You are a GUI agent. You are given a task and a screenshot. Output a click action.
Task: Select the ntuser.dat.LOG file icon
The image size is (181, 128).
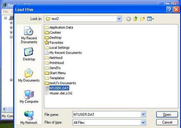point(47,93)
